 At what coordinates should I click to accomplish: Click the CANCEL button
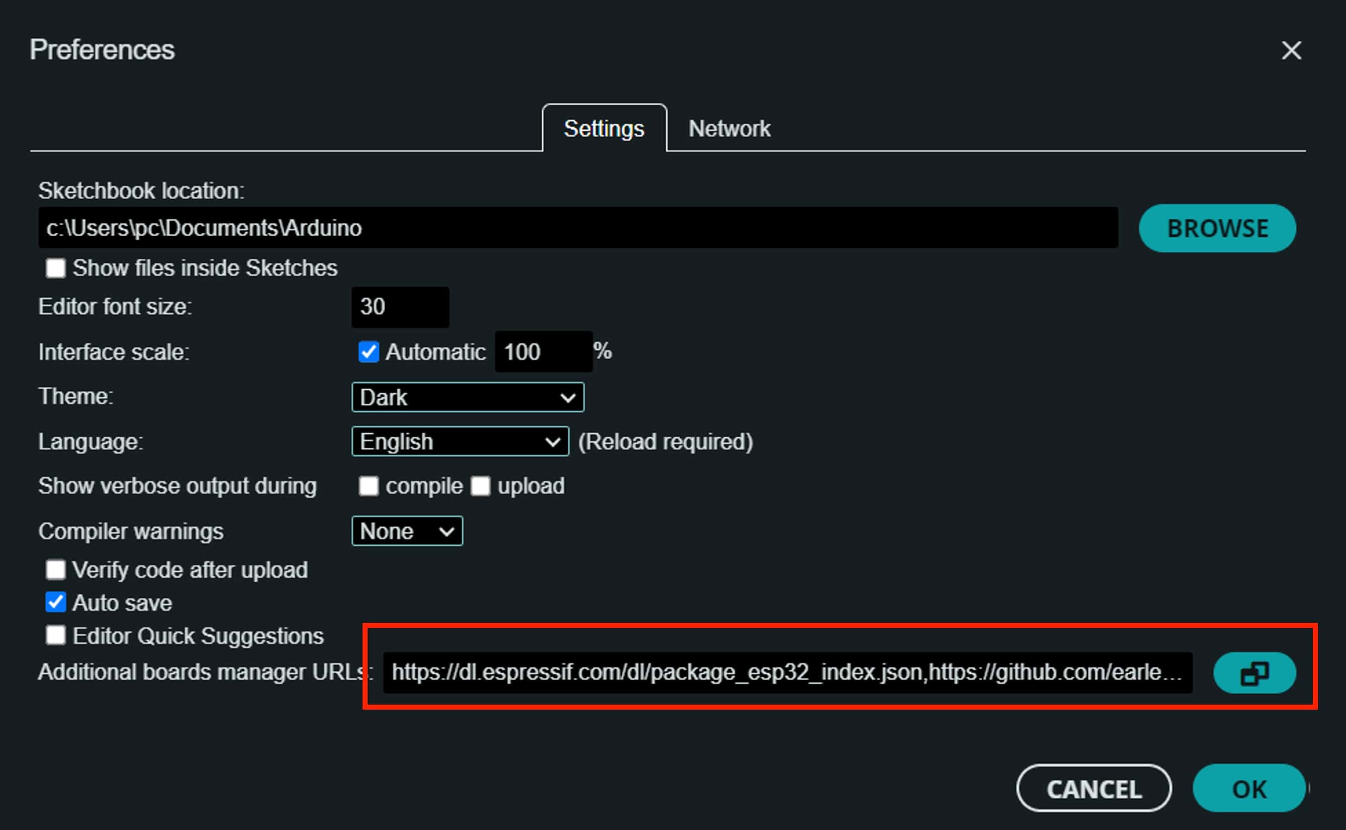1093,789
